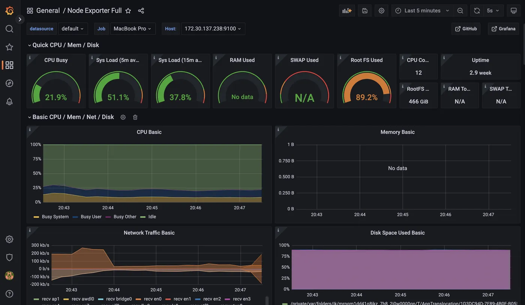This screenshot has width=525, height=305.
Task: Show info icon on Disk Space Used Basic
Action: tap(278, 230)
